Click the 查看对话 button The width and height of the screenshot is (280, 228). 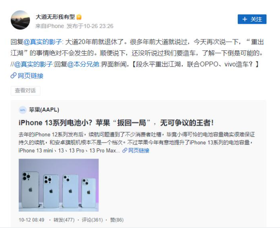click(25, 91)
